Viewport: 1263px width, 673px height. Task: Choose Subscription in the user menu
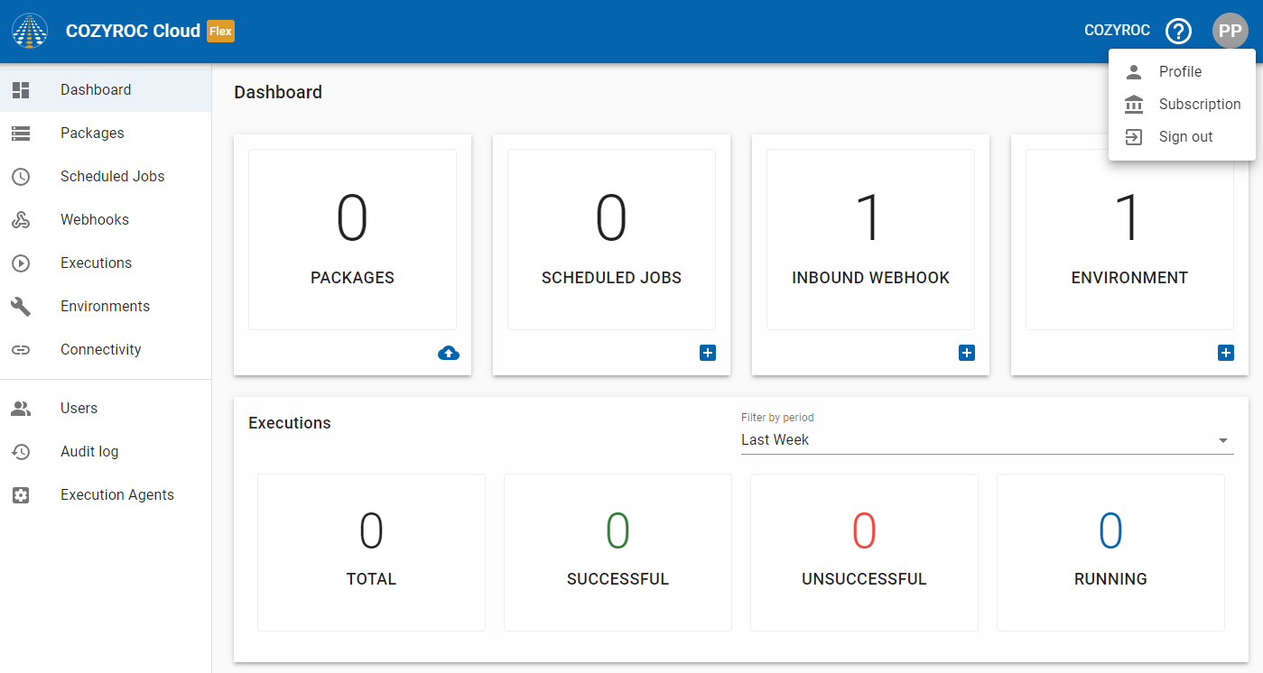tap(1199, 105)
